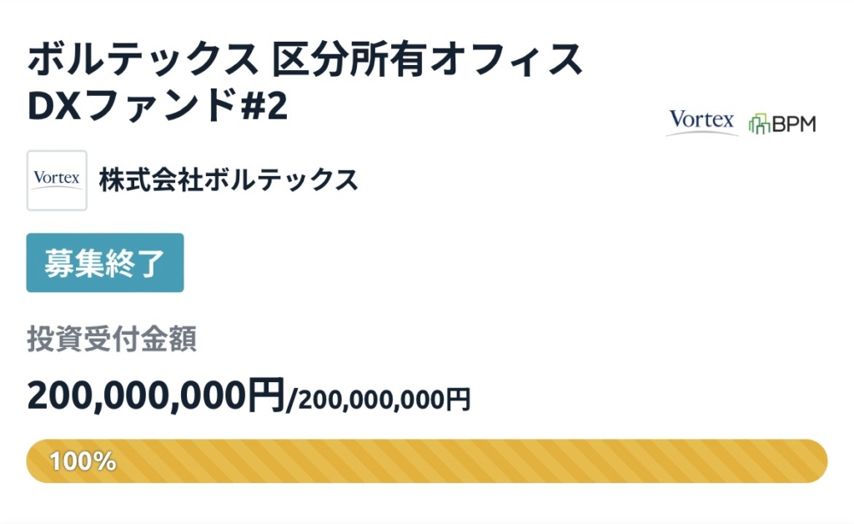The height and width of the screenshot is (524, 854).
Task: Click the DXファンド#2 title line
Action: 158,106
